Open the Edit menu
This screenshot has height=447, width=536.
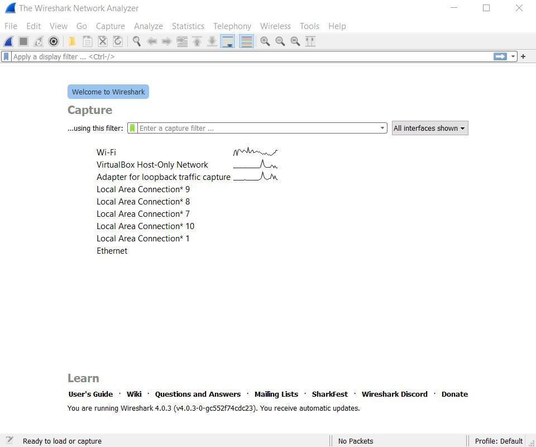tap(33, 26)
